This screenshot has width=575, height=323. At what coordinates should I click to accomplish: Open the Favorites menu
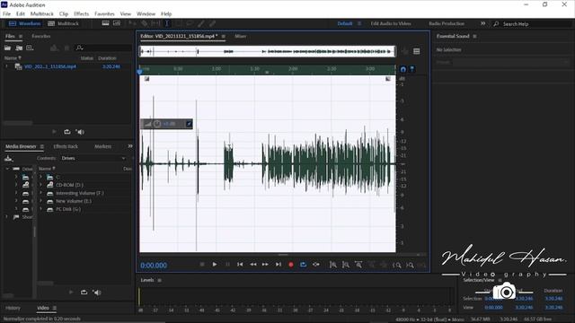(104, 14)
